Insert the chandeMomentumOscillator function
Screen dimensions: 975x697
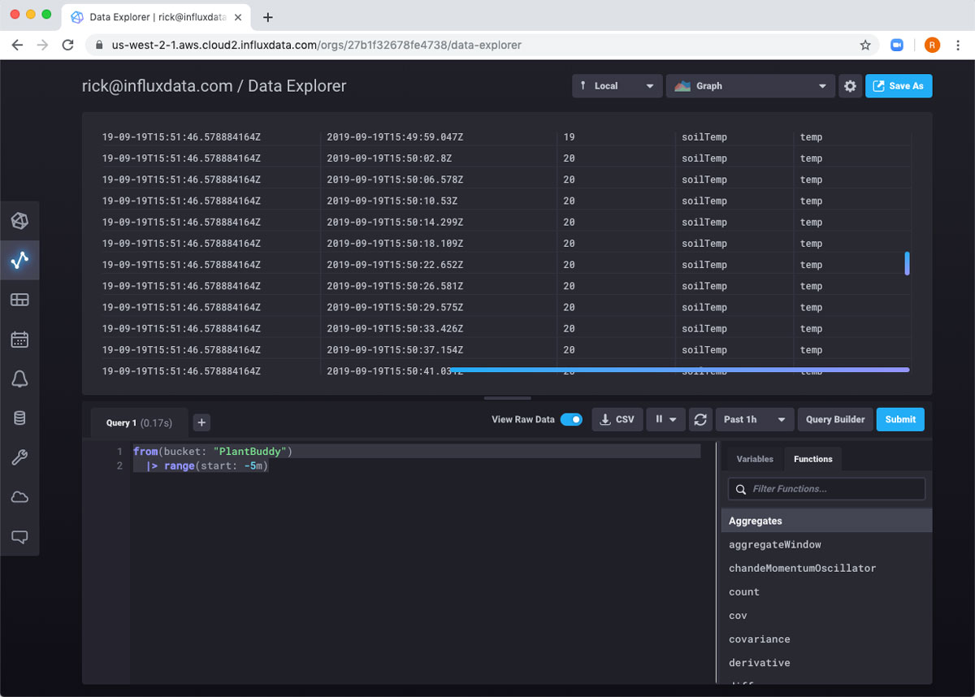pyautogui.click(x=803, y=568)
